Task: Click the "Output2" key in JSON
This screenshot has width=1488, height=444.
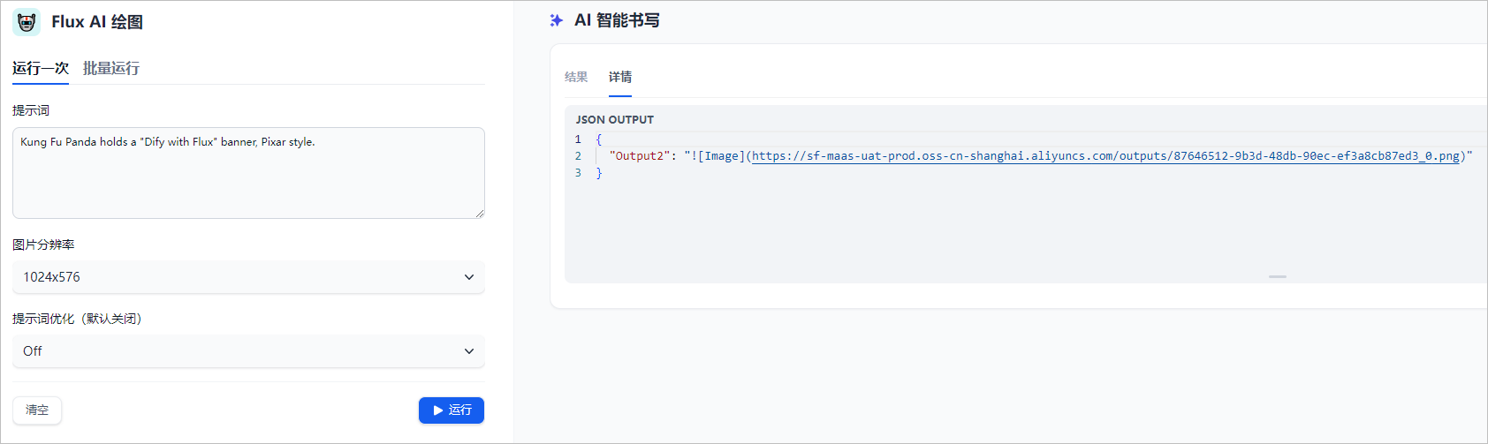Action: pyautogui.click(x=640, y=156)
